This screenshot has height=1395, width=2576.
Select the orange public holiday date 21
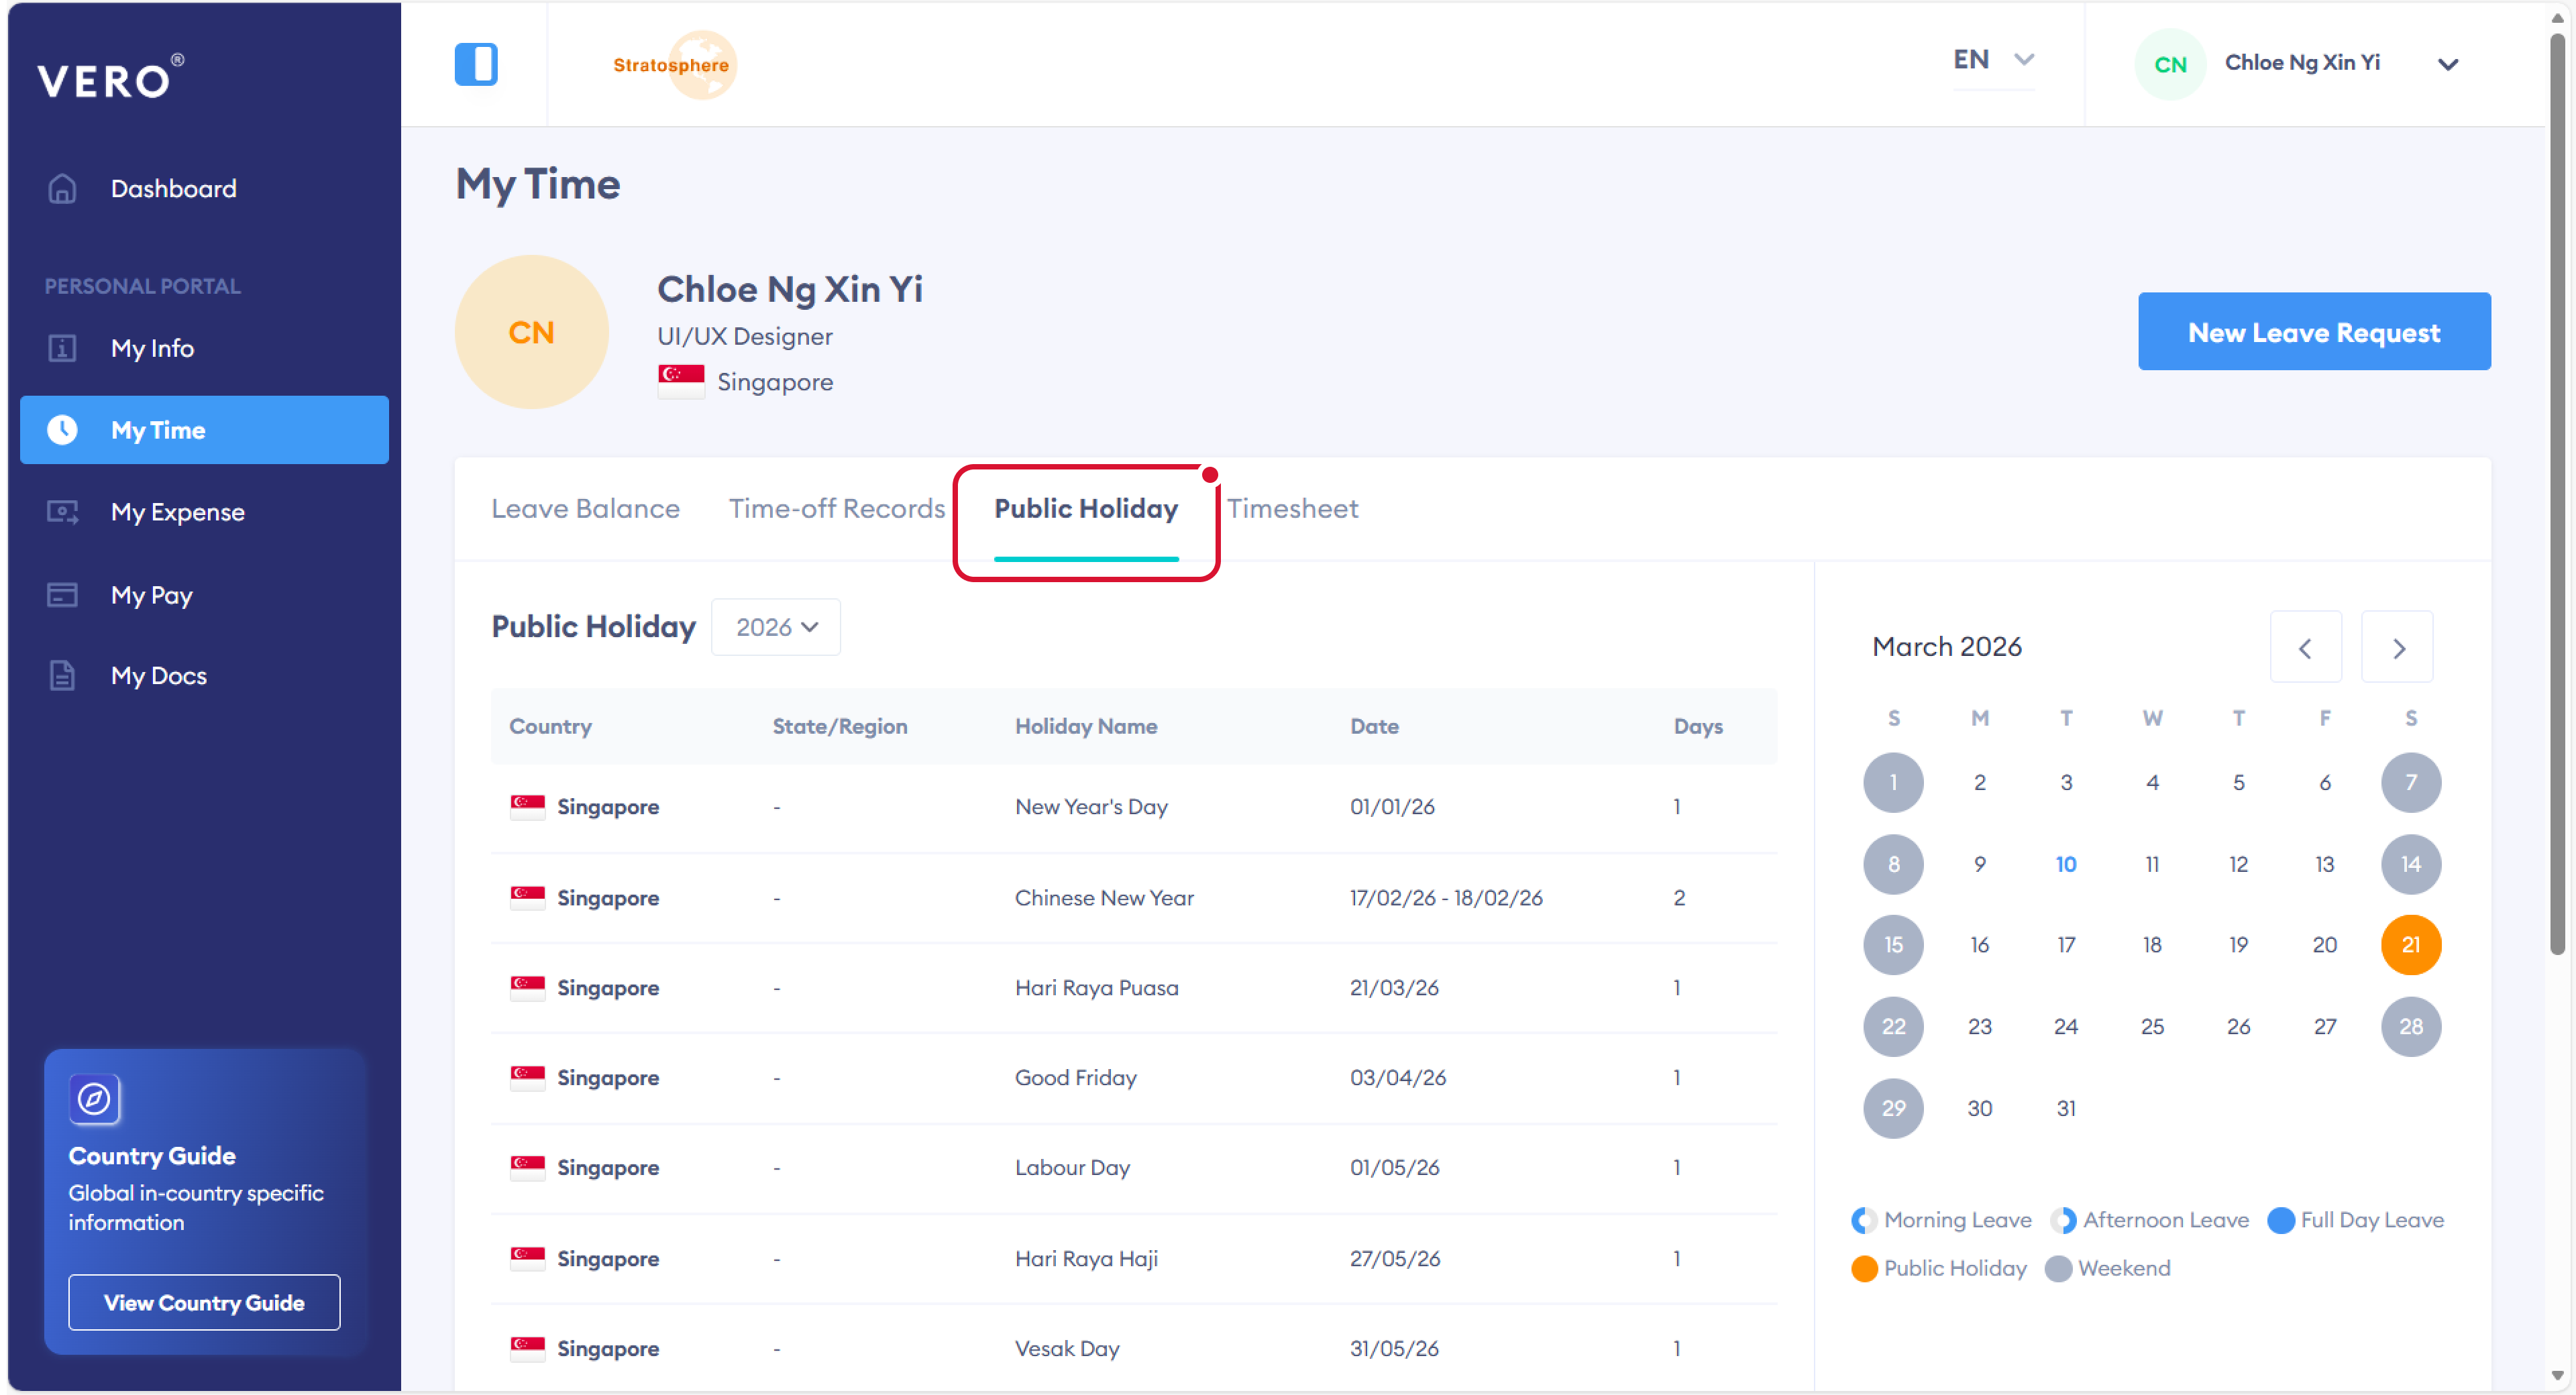(x=2410, y=945)
